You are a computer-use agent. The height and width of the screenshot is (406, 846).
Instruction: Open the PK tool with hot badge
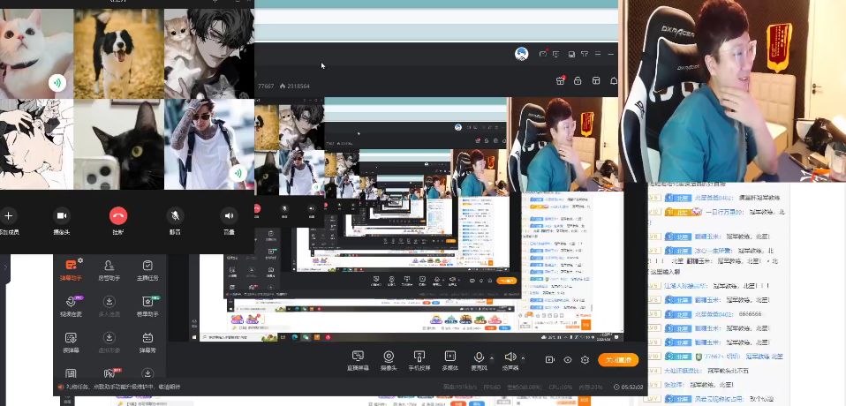click(x=110, y=373)
